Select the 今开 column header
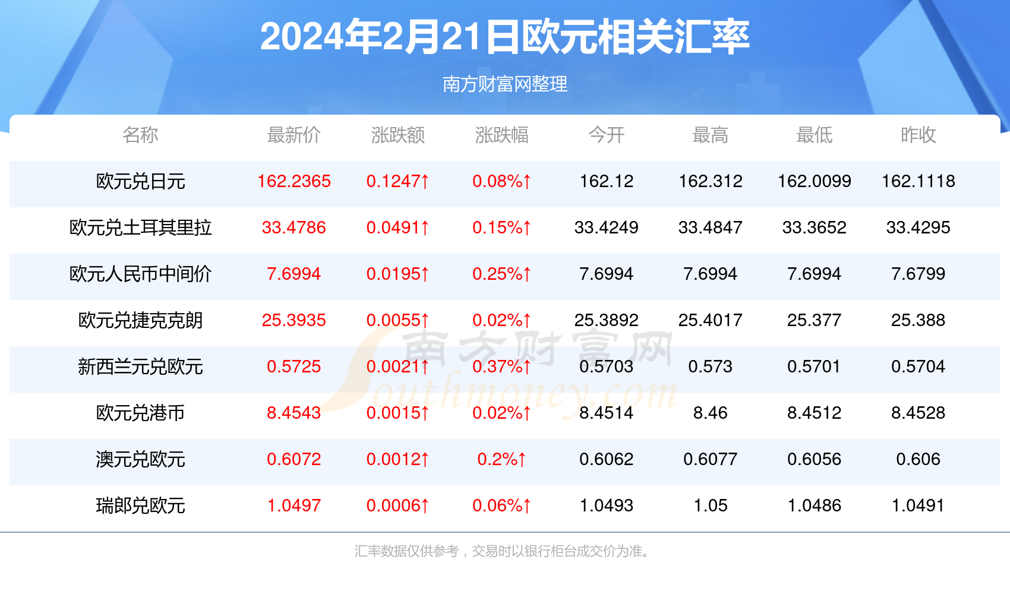The image size is (1010, 594). [607, 135]
